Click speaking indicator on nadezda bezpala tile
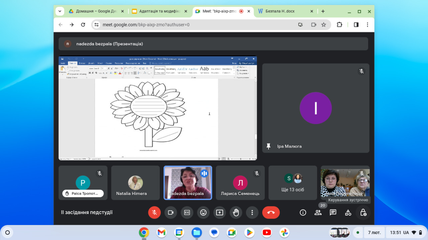The width and height of the screenshot is (428, 240). pos(204,173)
